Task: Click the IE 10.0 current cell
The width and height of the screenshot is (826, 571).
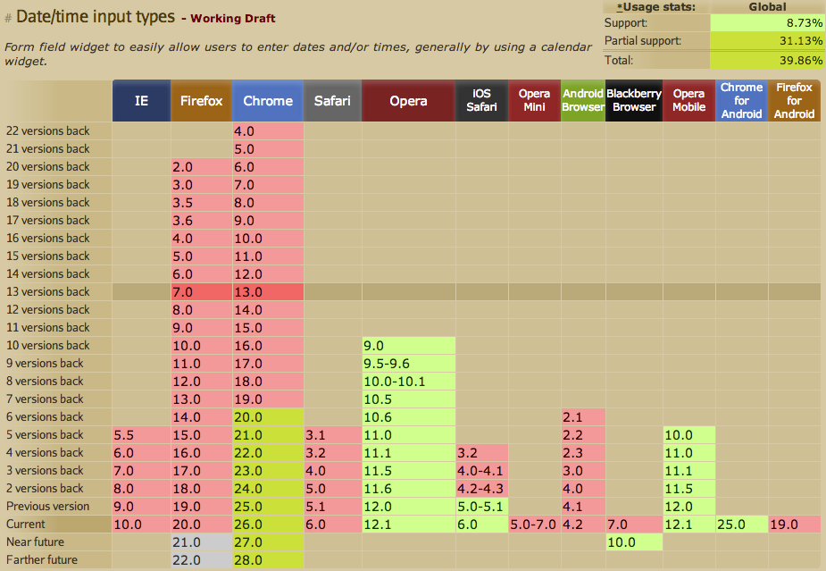Action: pyautogui.click(x=141, y=525)
